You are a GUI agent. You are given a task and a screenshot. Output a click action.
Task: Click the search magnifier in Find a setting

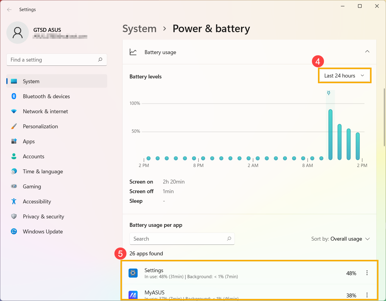100,59
